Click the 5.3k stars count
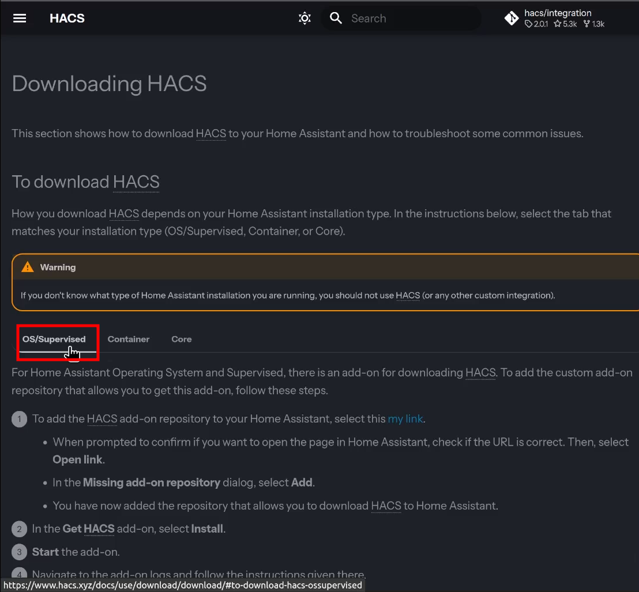 point(570,24)
